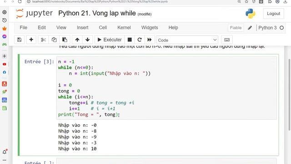Open the History icon in the browser sidebar
The width and height of the screenshot is (291, 164).
(5, 20)
